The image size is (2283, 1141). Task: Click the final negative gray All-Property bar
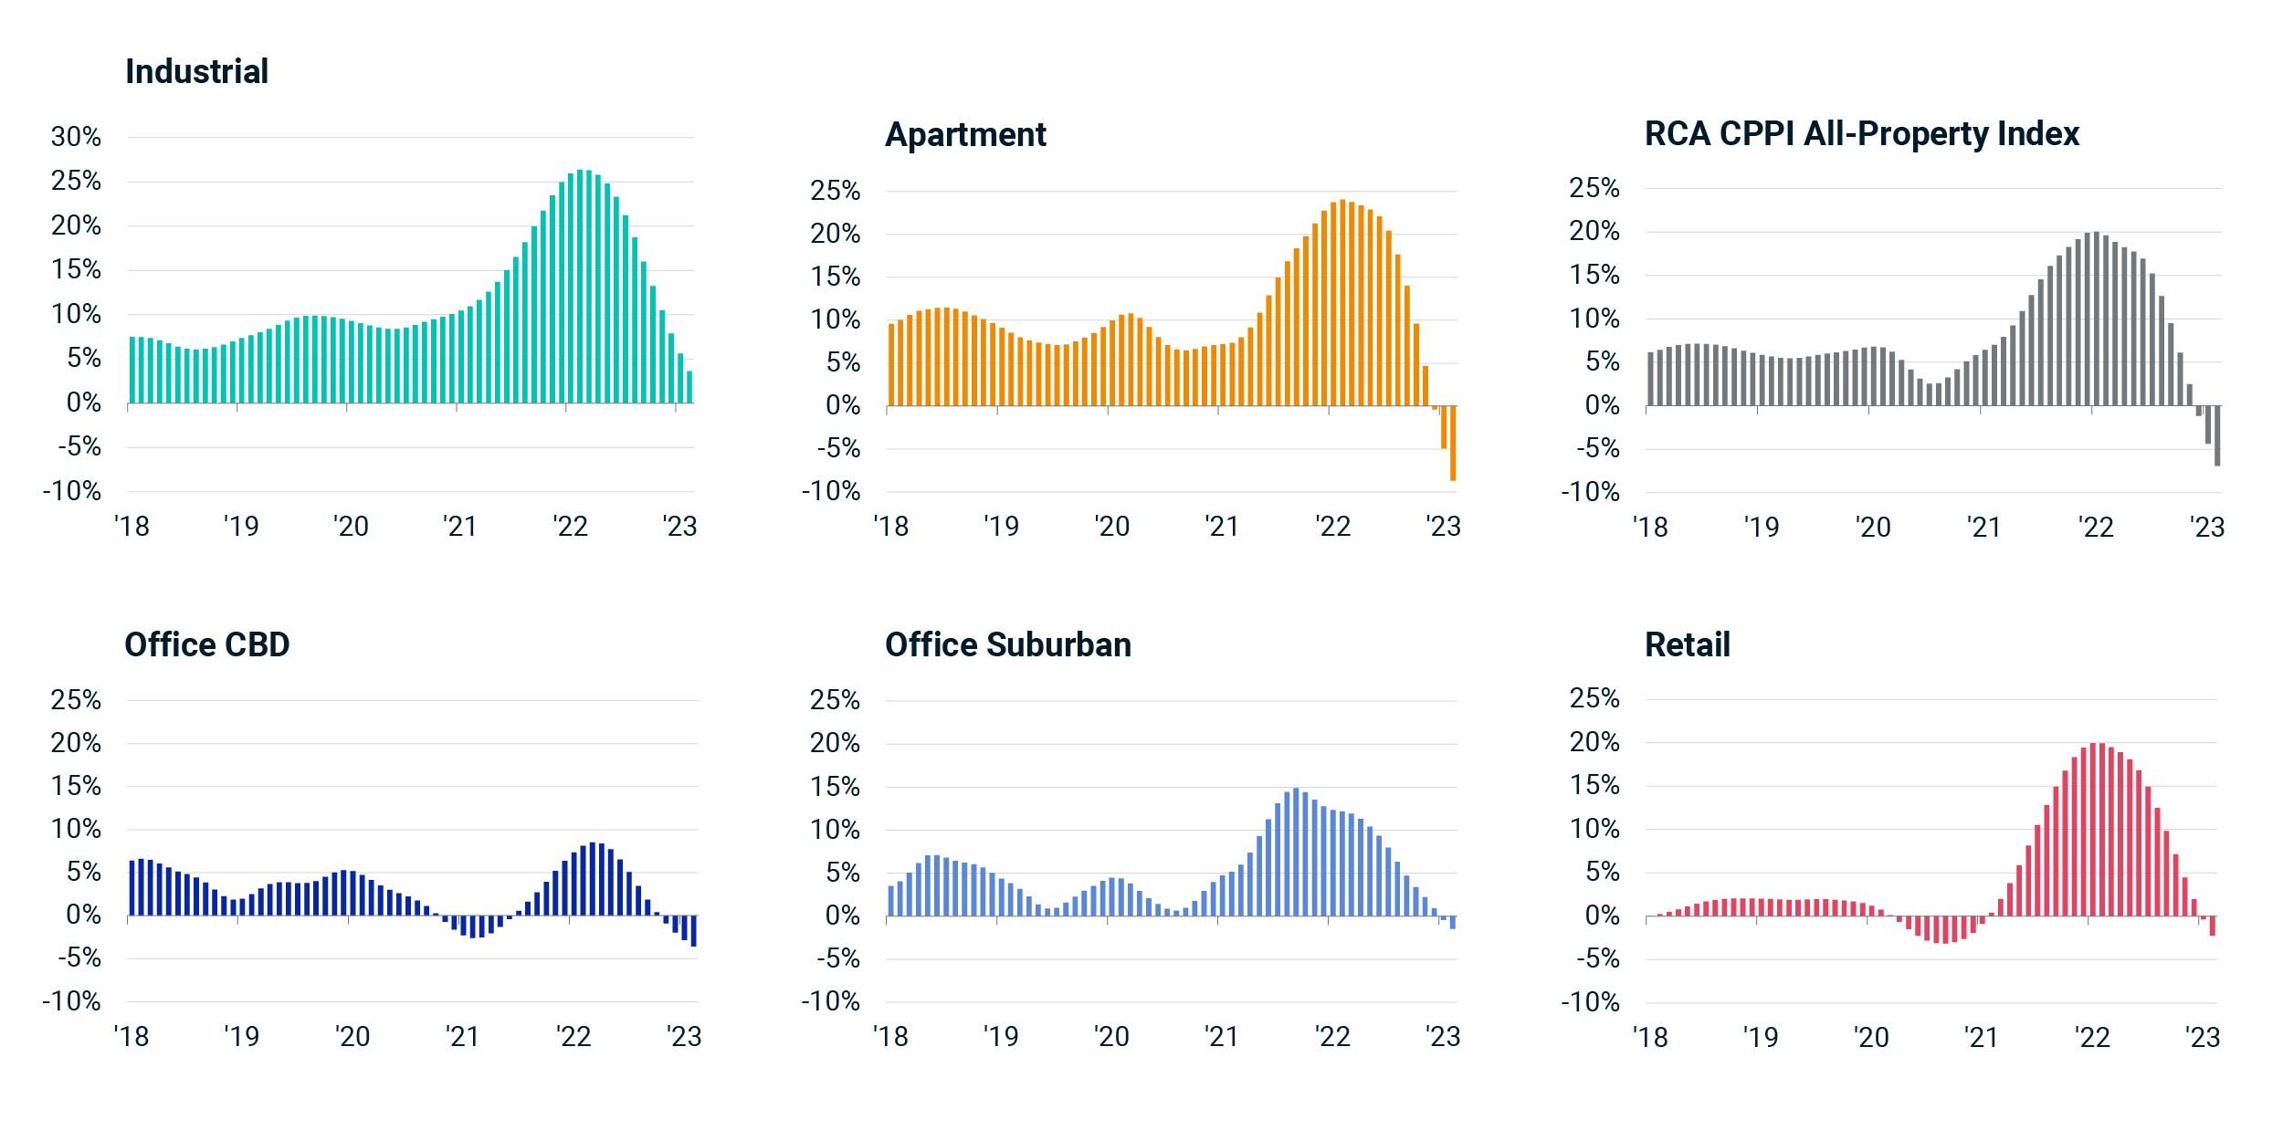[2217, 435]
